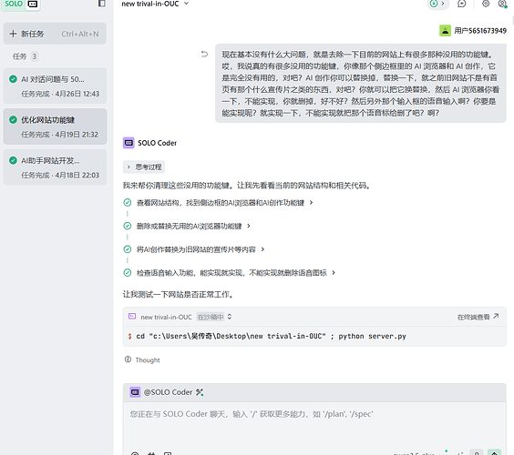Expand the 思考过程 thinking section
The height and width of the screenshot is (455, 514).
click(144, 167)
